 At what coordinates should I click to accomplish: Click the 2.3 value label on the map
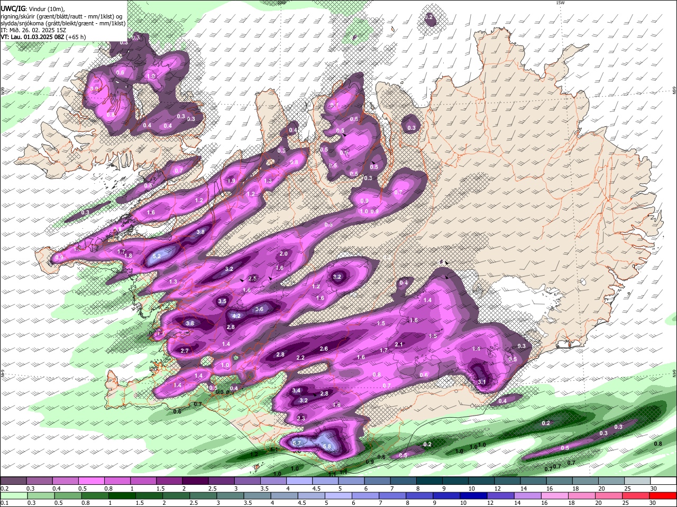(x=301, y=418)
